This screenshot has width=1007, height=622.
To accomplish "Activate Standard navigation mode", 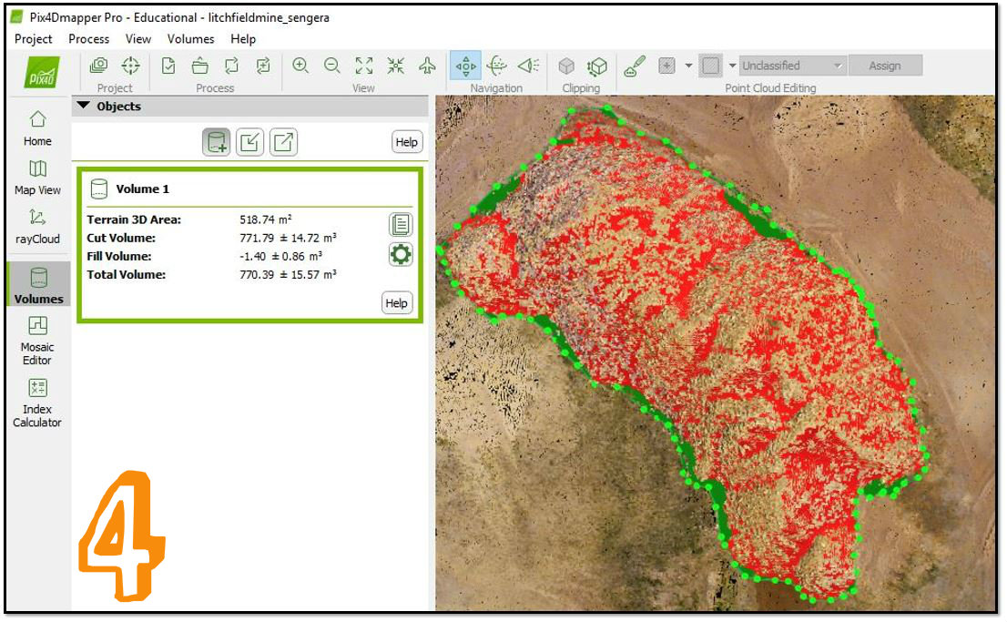I will click(x=465, y=65).
